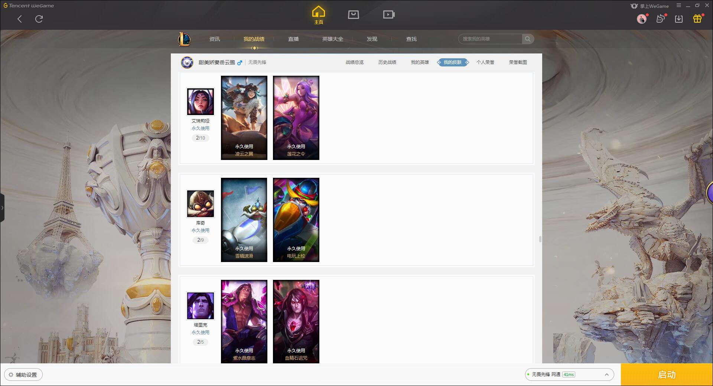This screenshot has width=713, height=386.
Task: Click the 2/9 skin count badge
Action: [201, 240]
